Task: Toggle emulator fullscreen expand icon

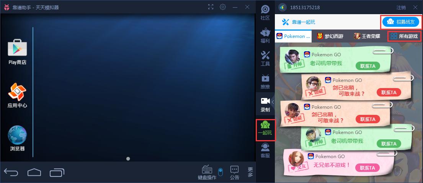Action: tap(211, 7)
